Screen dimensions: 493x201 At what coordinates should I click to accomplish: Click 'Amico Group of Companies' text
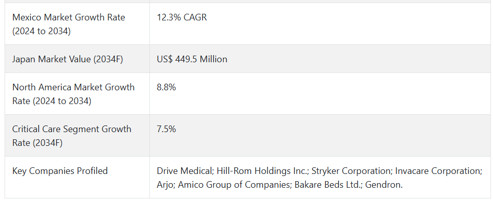point(233,185)
